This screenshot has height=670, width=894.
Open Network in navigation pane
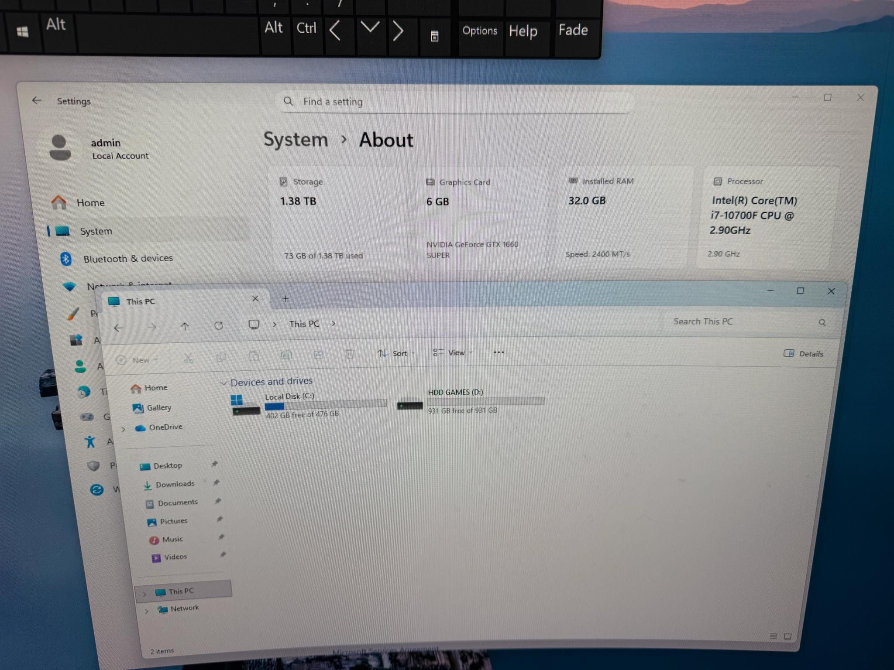tap(179, 608)
